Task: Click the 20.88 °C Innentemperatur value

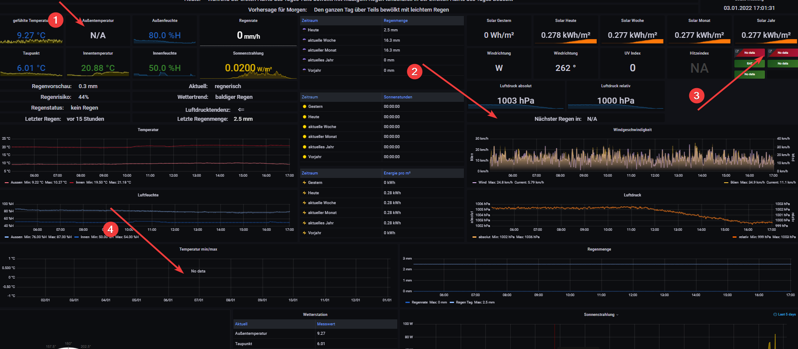Action: 98,68
